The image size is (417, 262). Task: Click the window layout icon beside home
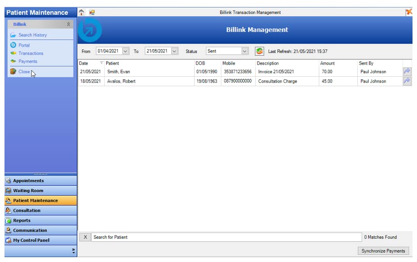tap(92, 13)
